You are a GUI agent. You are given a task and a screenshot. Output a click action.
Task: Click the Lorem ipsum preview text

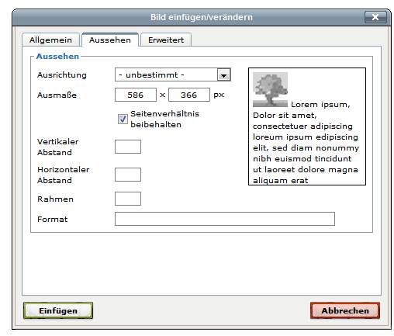tap(306, 143)
